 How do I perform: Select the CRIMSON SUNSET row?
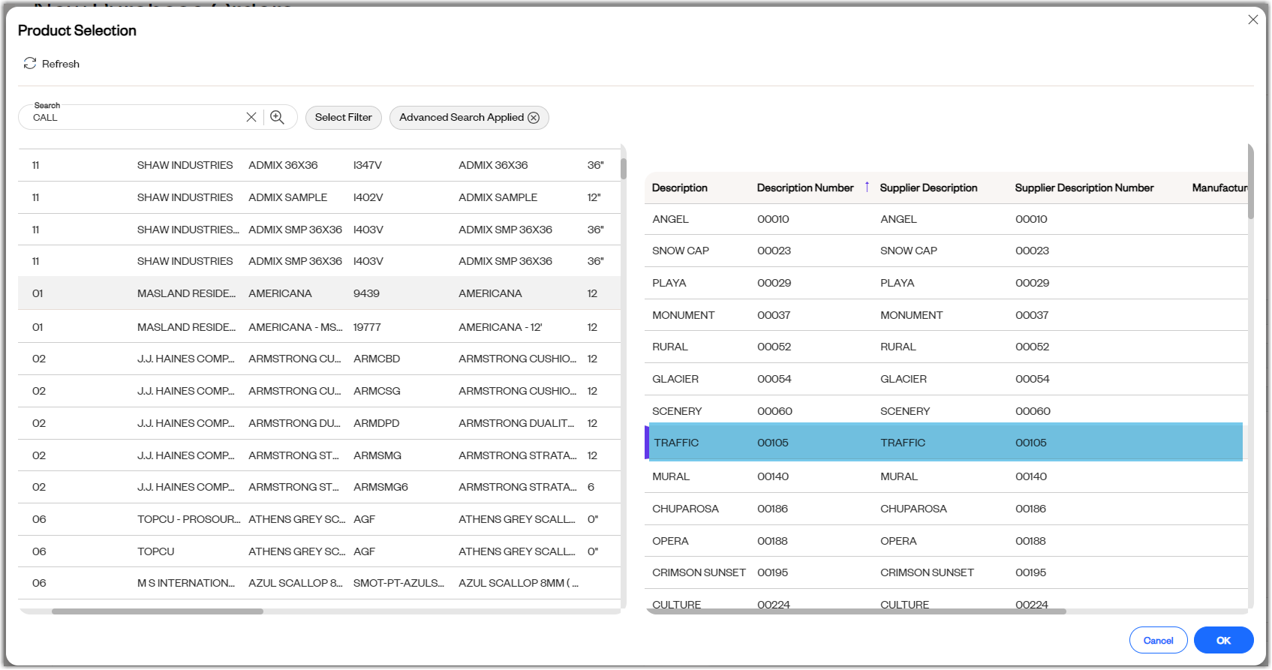pyautogui.click(x=946, y=572)
